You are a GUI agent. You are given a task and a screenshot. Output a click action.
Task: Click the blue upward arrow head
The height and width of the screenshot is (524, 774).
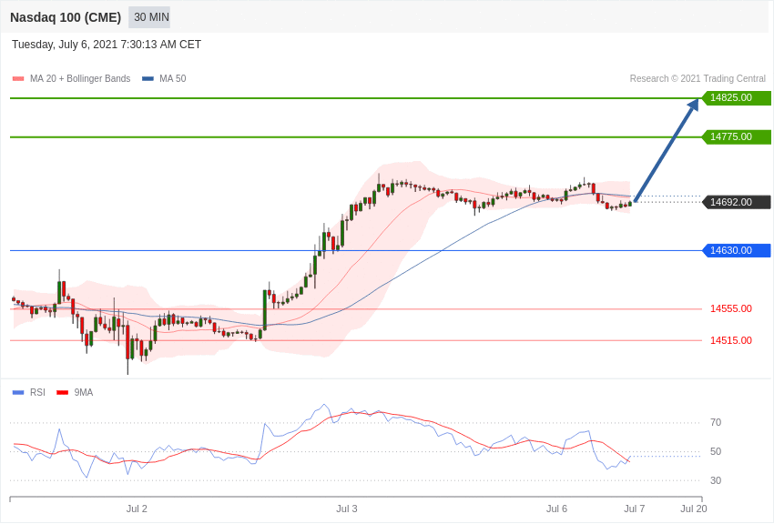[x=693, y=104]
